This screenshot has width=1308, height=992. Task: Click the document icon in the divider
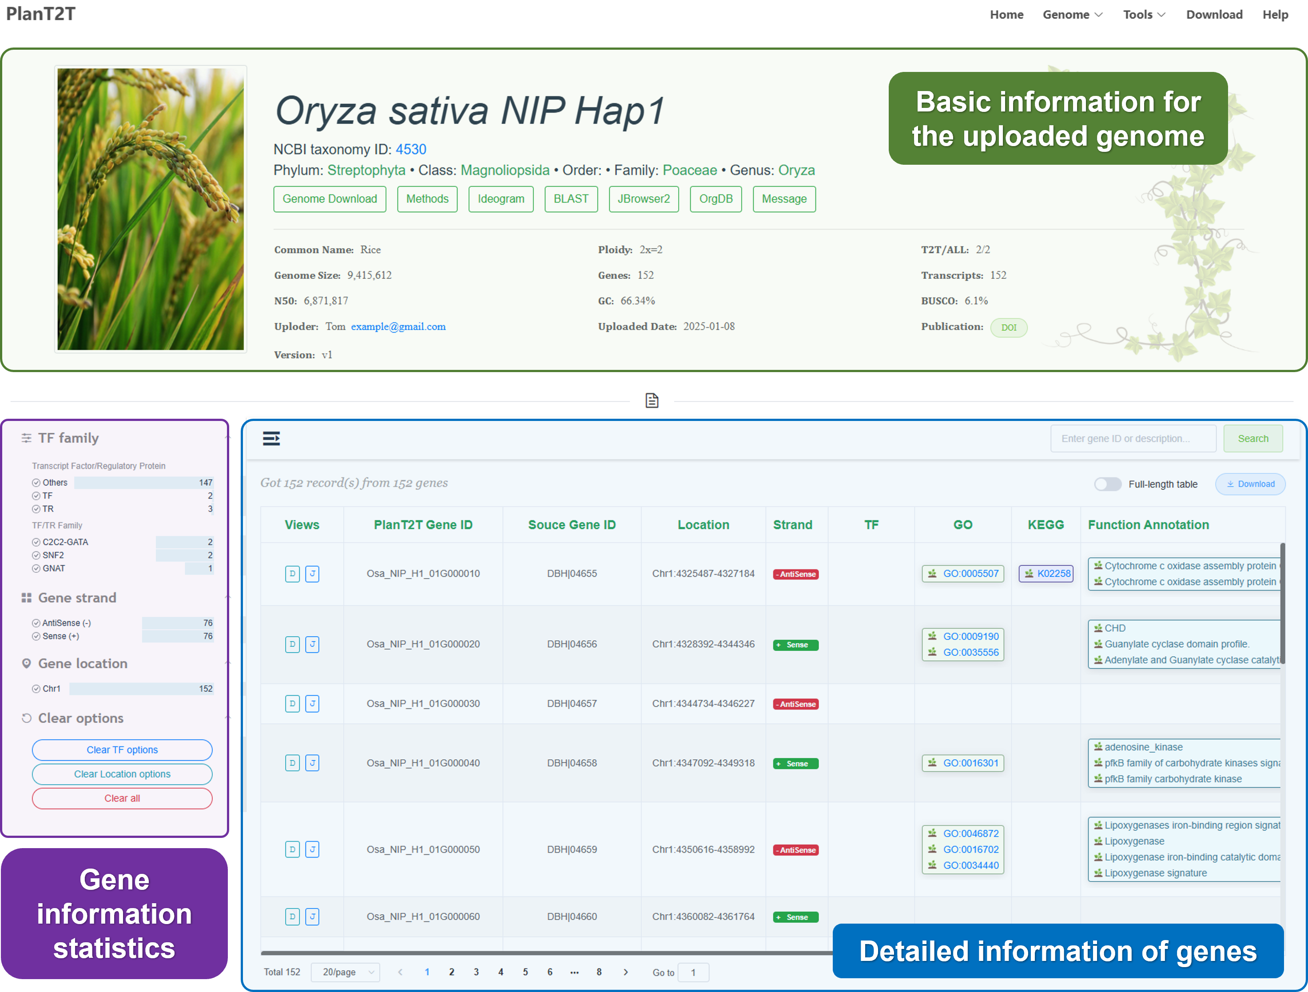(652, 401)
